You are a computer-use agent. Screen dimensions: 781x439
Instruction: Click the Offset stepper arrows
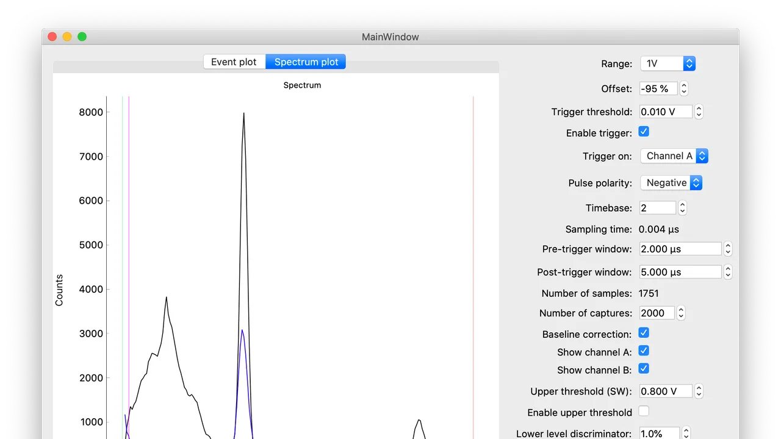(x=684, y=88)
